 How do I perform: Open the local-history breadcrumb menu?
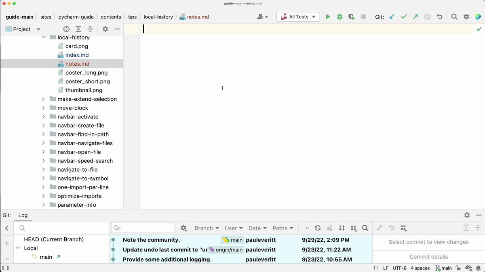click(x=158, y=17)
